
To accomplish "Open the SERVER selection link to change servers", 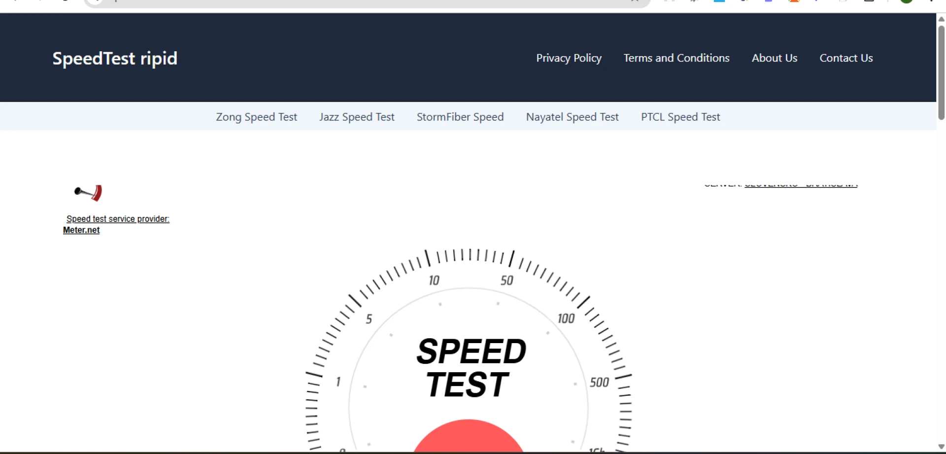I will [800, 183].
